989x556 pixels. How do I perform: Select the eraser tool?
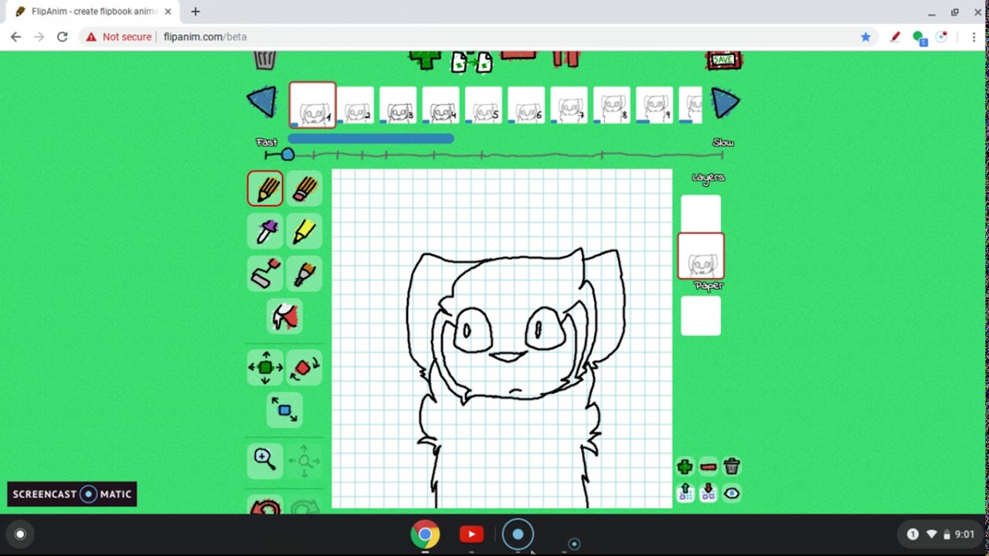pyautogui.click(x=305, y=188)
